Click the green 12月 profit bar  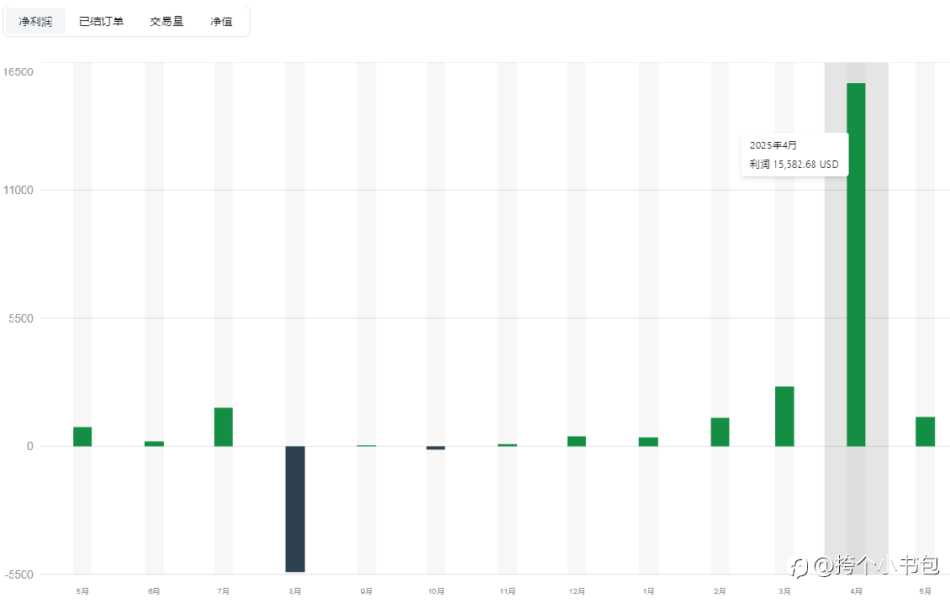(x=577, y=442)
